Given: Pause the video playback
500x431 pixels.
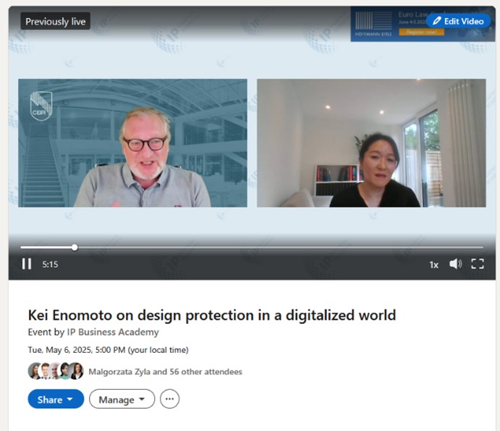Looking at the screenshot, I should 27,264.
